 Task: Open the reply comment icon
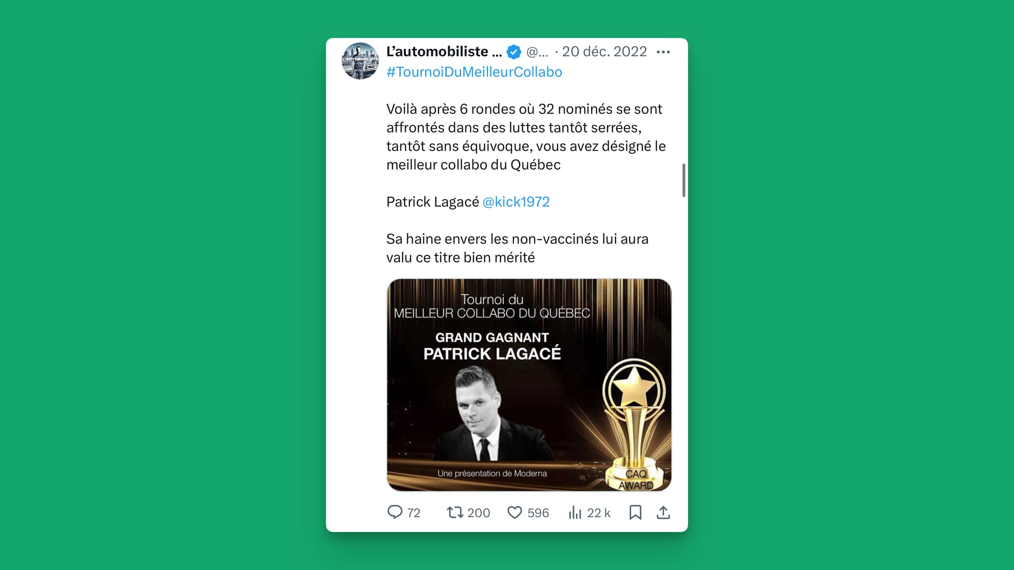point(394,512)
